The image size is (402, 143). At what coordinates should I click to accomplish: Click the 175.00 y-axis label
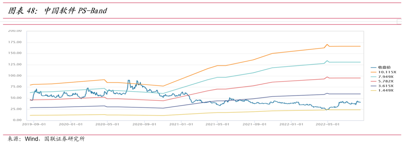(15, 42)
